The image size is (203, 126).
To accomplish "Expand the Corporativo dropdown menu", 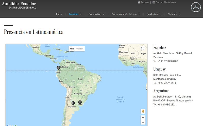I will (96, 14).
